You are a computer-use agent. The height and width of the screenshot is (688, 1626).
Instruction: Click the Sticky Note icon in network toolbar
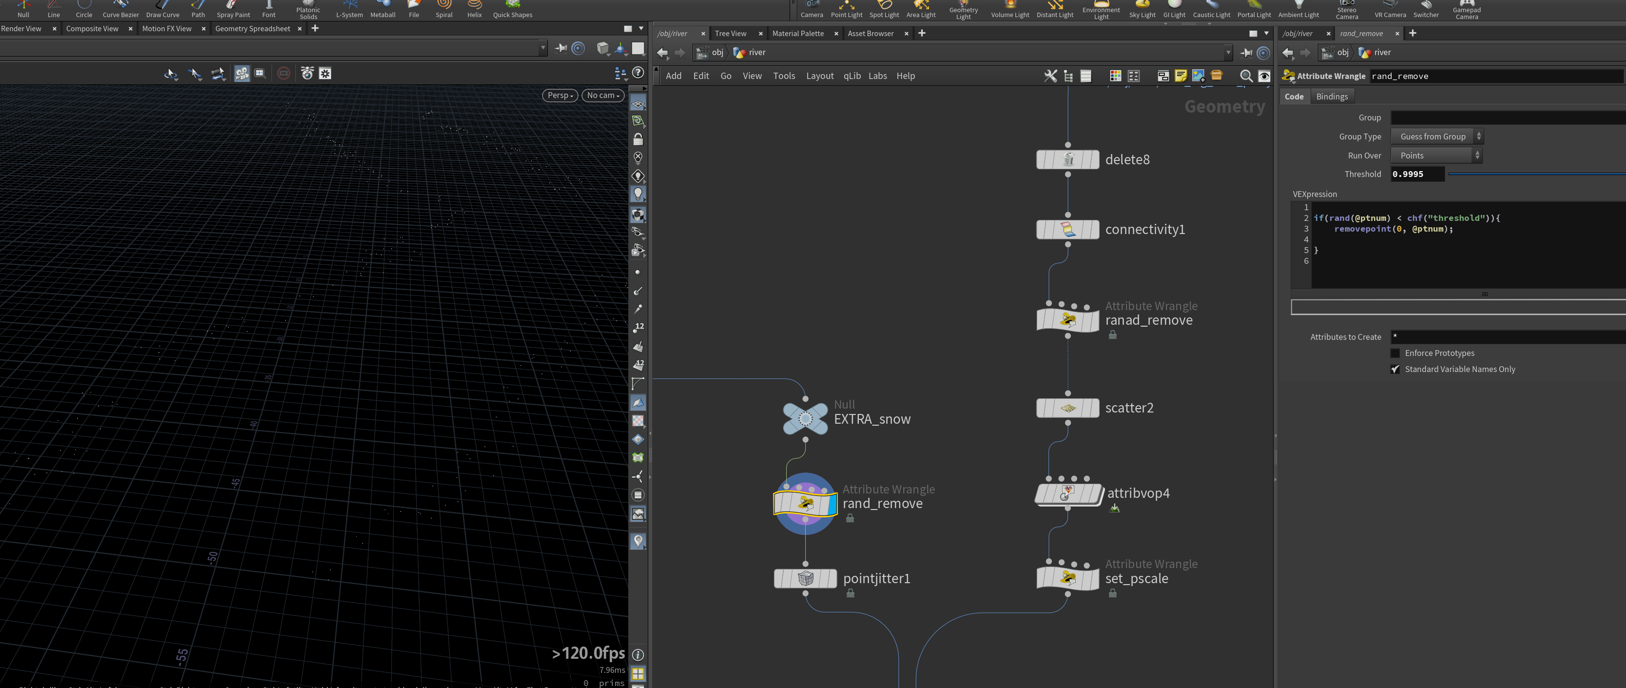click(1181, 76)
